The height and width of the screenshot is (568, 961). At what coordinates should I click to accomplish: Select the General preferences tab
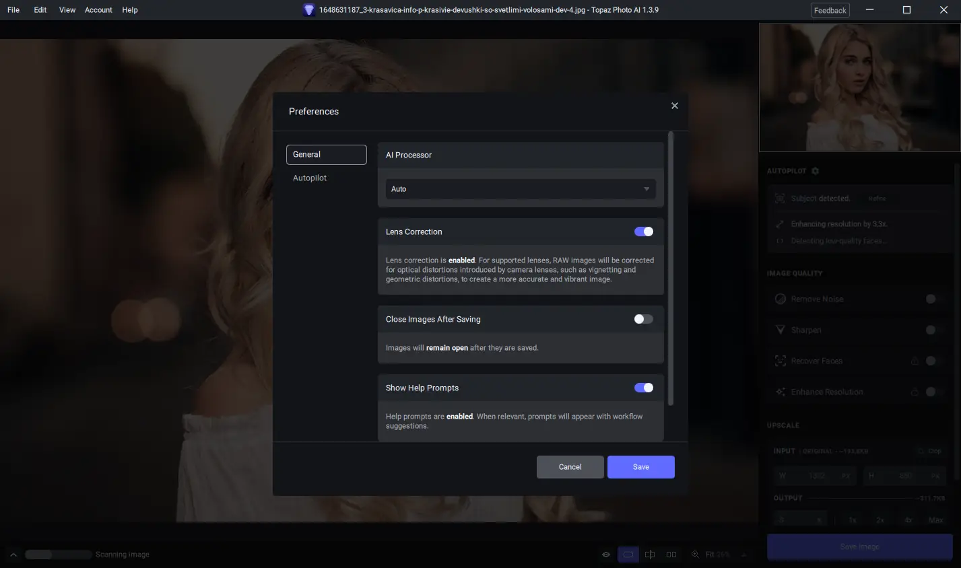pyautogui.click(x=327, y=154)
